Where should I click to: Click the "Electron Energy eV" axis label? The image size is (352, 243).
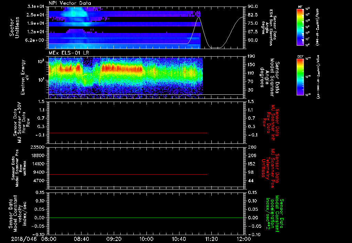coord(25,77)
